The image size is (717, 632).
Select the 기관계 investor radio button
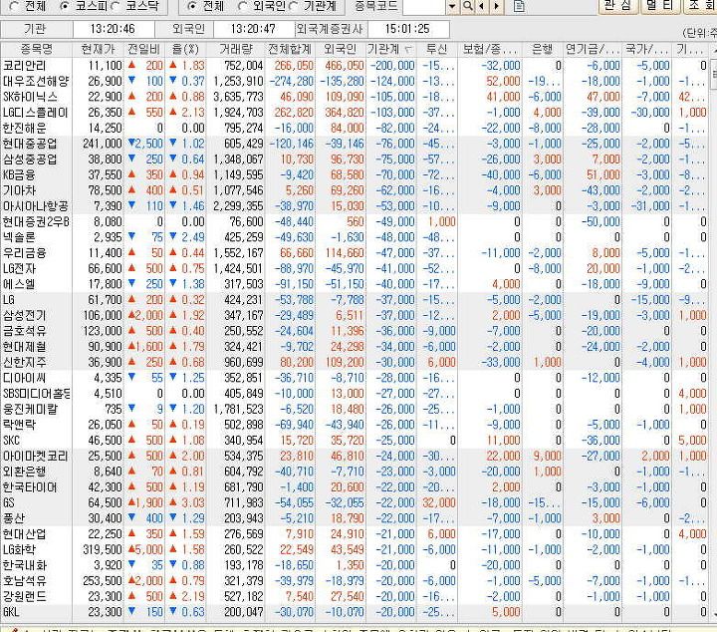(x=294, y=6)
